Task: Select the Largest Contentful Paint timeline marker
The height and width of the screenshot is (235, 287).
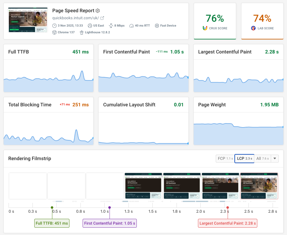Action: pyautogui.click(x=227, y=207)
